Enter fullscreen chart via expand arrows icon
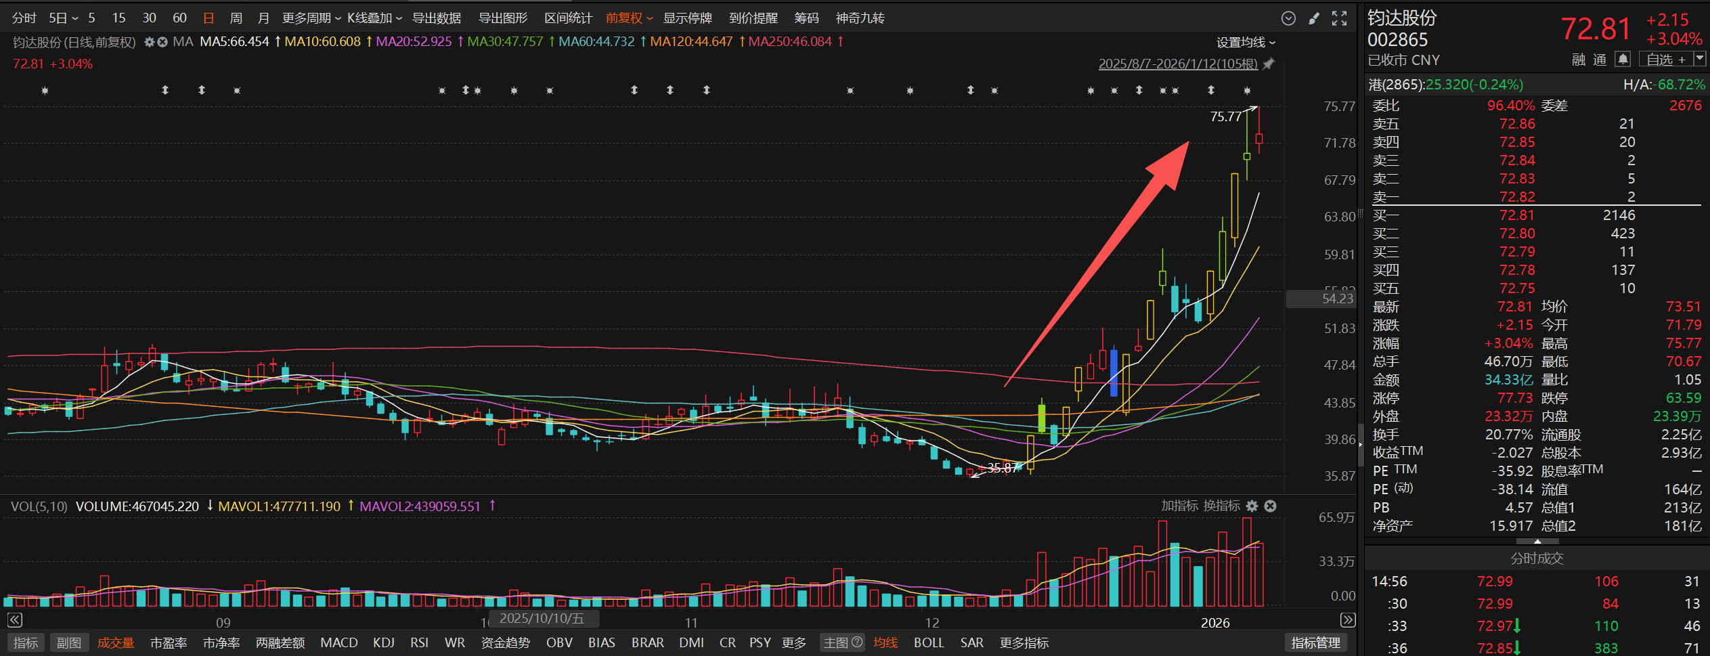Screen dimensions: 1710x656 tap(1339, 18)
